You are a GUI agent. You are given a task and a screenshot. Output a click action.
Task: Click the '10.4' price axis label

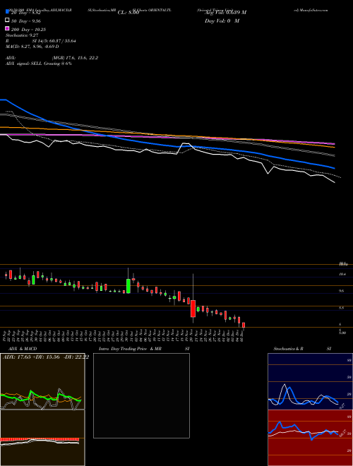(x=342, y=274)
